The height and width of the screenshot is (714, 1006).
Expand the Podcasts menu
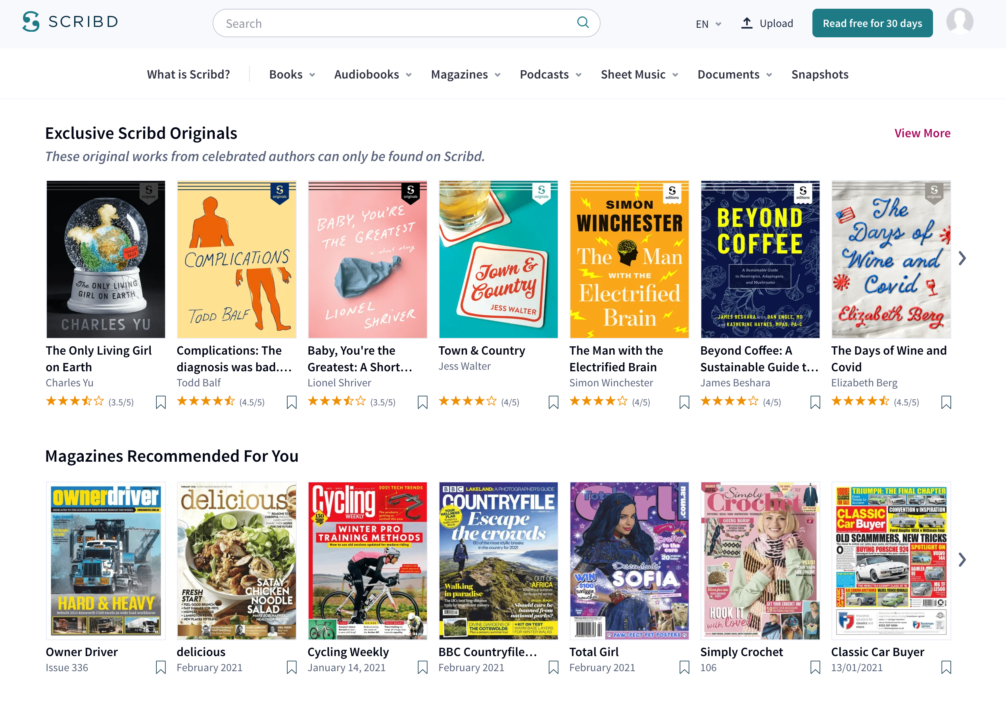tap(551, 74)
